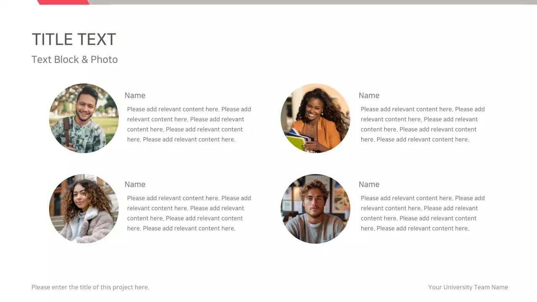Select Name label beside blond man photo
Viewport: 537px width, 302px height.
pyautogui.click(x=369, y=185)
